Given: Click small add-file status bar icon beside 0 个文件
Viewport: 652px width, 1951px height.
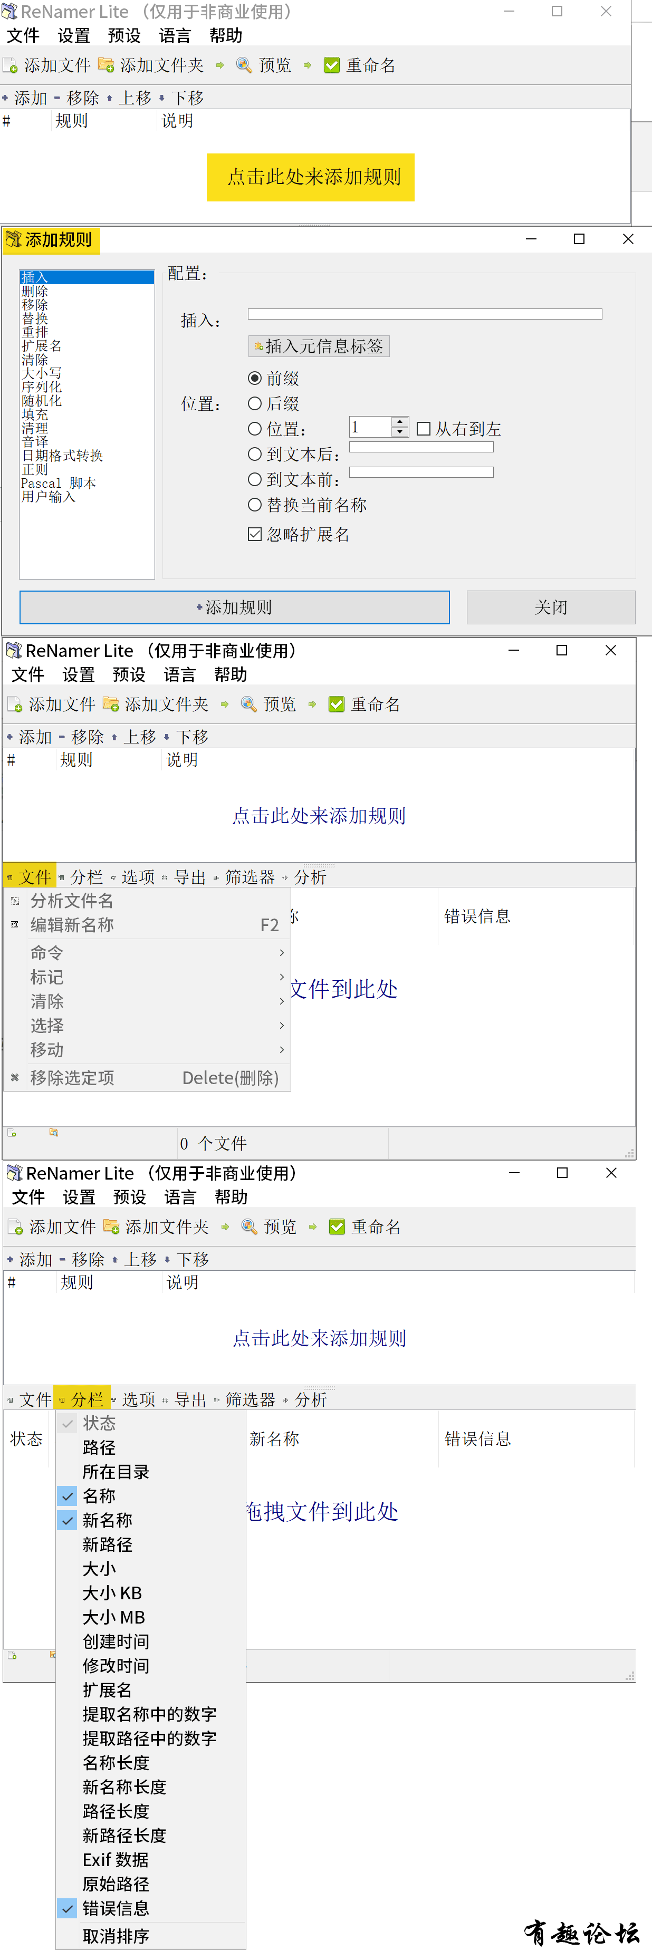Looking at the screenshot, I should (x=12, y=1133).
